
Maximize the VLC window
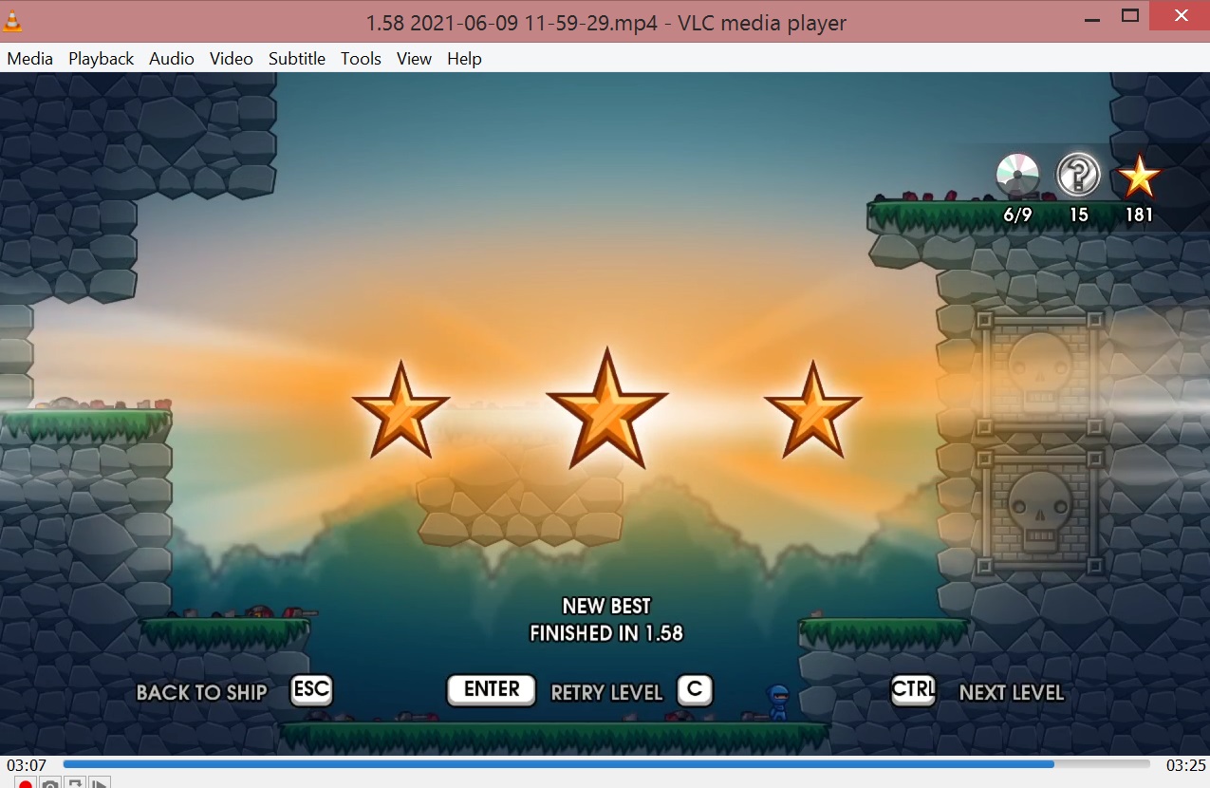(1129, 16)
